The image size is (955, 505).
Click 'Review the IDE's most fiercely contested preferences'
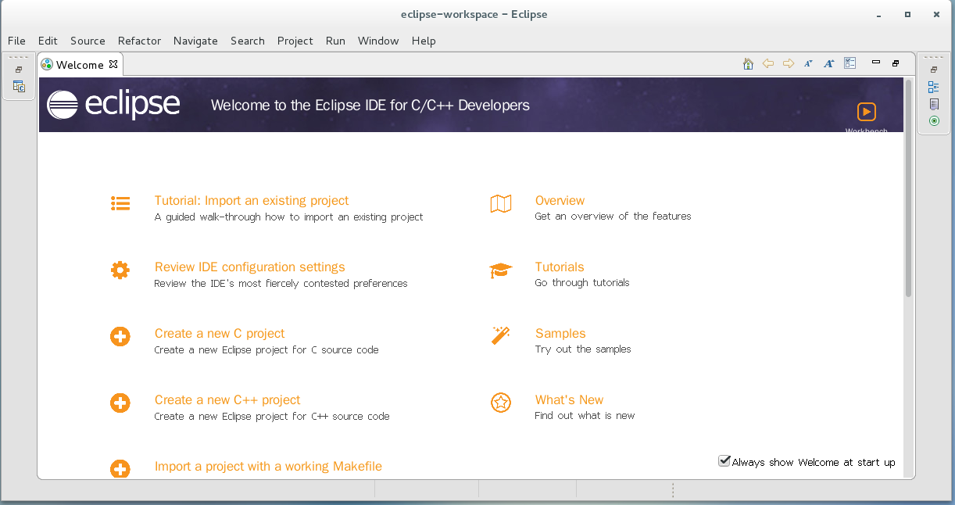pos(281,284)
